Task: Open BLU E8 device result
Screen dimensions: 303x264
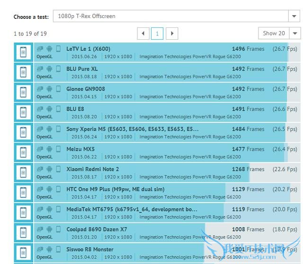Action: tap(75, 109)
